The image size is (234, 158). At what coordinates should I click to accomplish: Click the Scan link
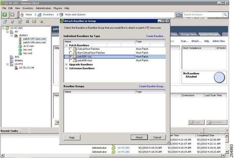click(184, 41)
